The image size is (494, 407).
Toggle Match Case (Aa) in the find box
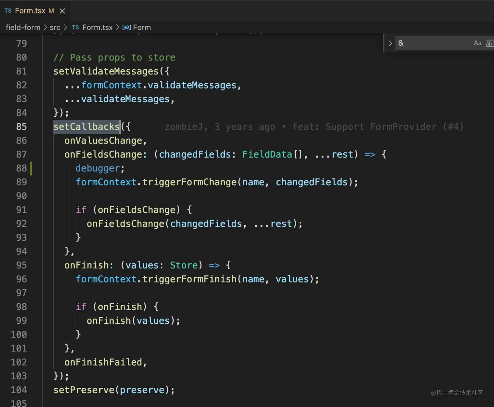(477, 43)
